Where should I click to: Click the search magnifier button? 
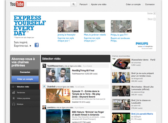[x=73, y=4]
